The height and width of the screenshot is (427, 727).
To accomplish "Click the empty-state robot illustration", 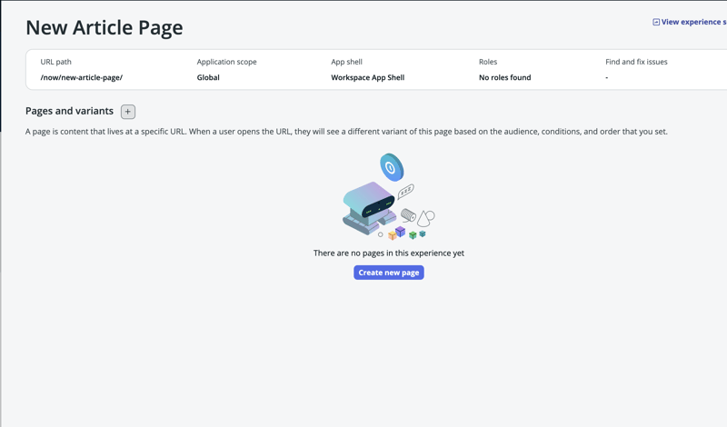I will (389, 196).
